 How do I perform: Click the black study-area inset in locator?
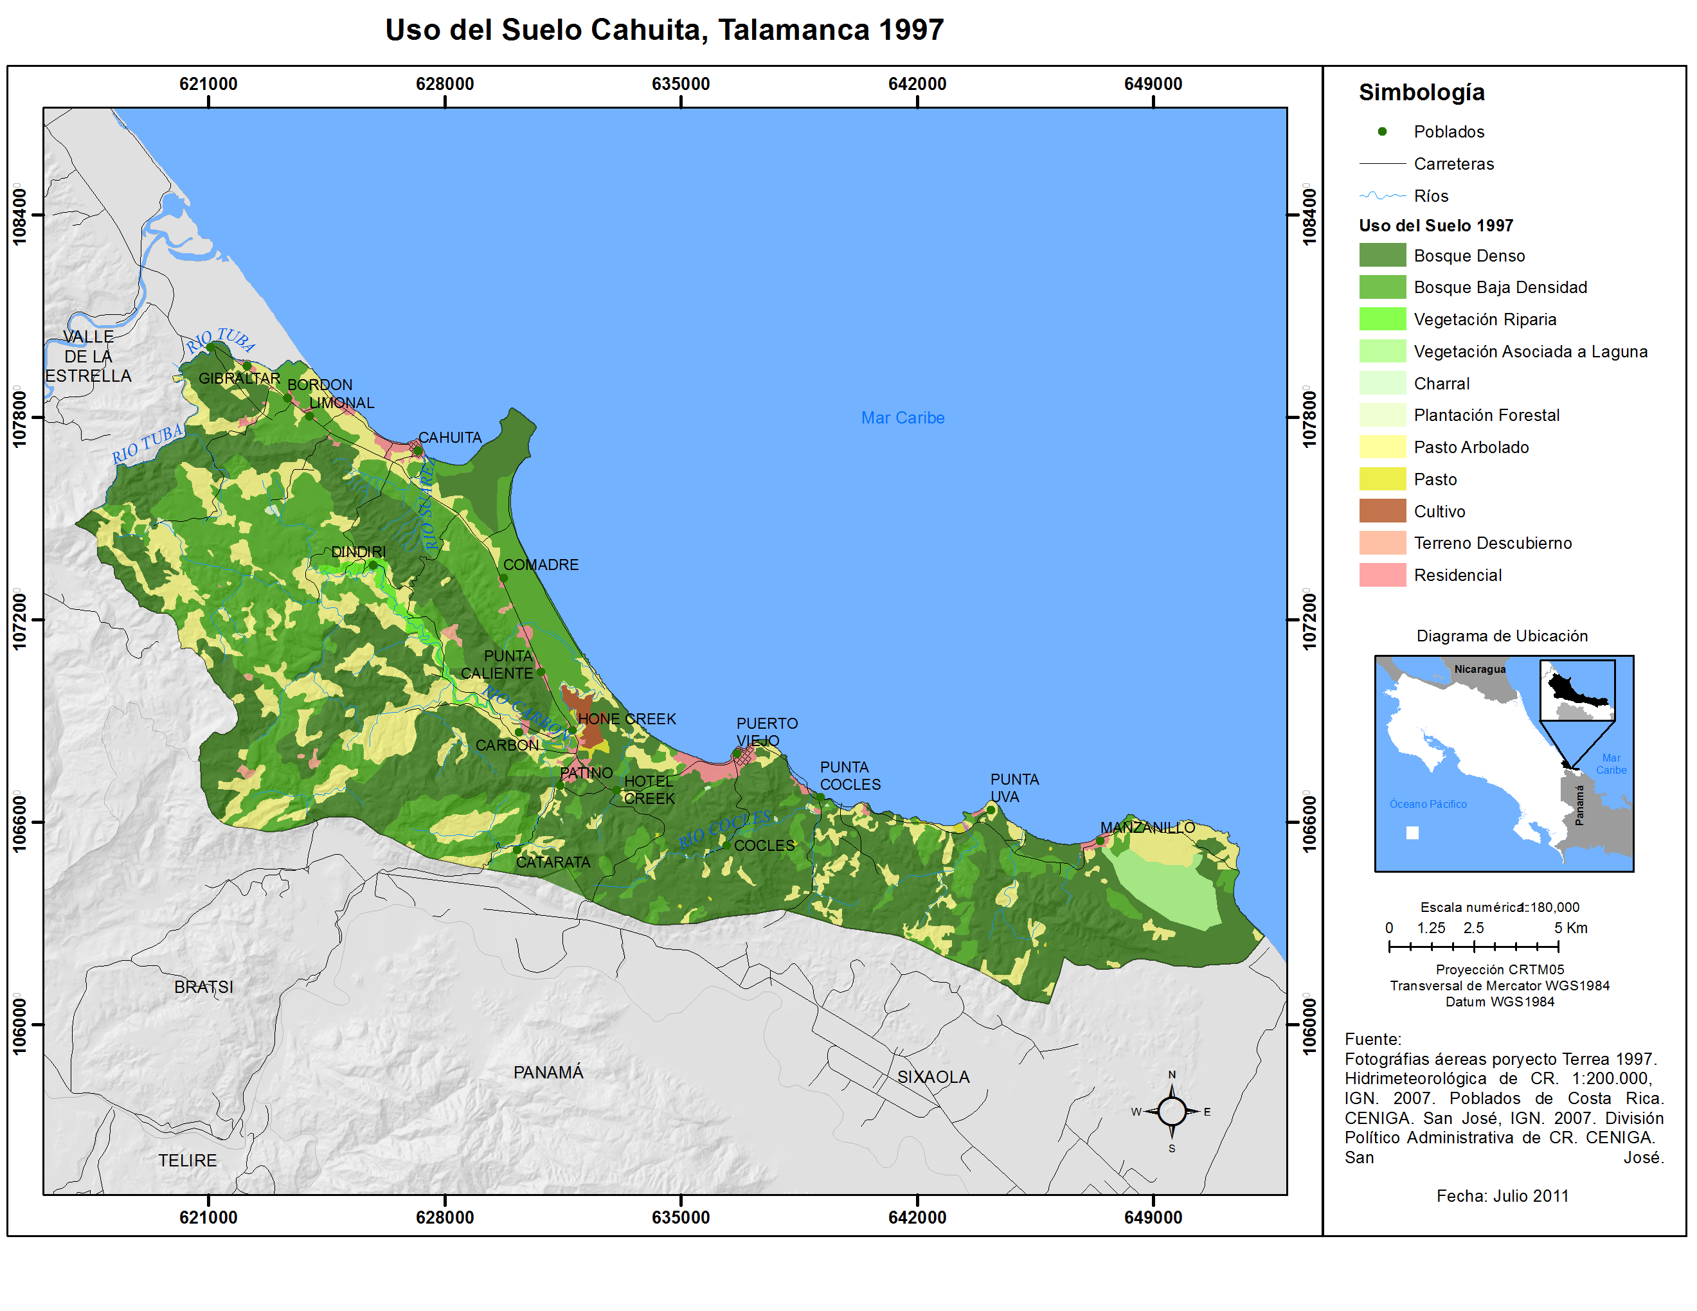1577,690
